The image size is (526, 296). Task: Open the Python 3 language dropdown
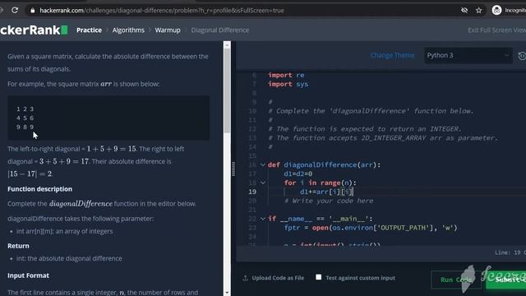[x=468, y=55]
